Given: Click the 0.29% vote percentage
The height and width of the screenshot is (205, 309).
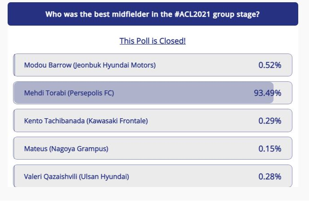Looking at the screenshot, I should point(270,121).
